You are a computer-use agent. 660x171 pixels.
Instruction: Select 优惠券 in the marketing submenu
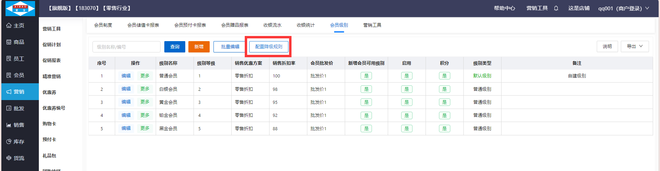[x=49, y=92]
